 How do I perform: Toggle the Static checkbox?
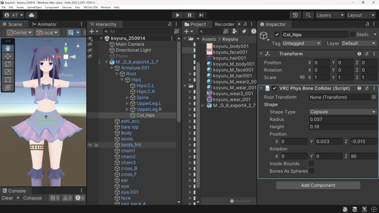pos(352,34)
